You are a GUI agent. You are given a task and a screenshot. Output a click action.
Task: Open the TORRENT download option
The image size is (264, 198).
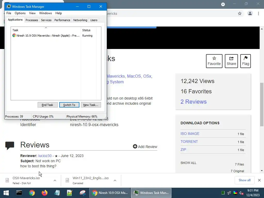[x=189, y=142]
